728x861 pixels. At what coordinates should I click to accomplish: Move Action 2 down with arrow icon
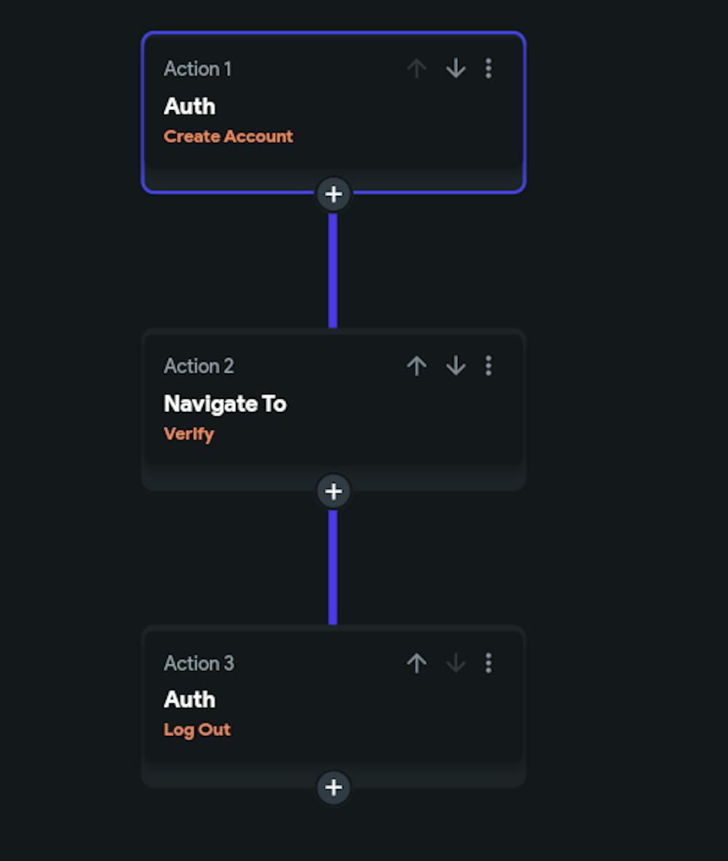(456, 365)
